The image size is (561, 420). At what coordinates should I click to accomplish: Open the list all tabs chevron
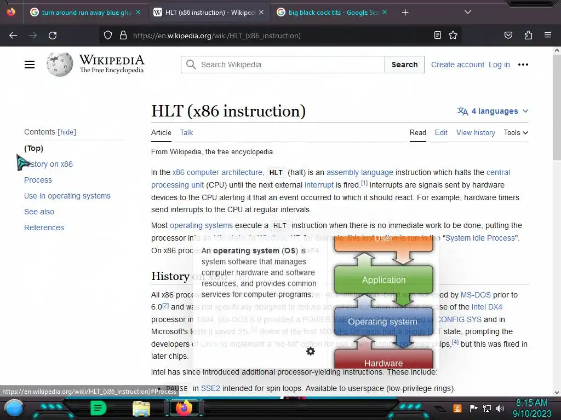pos(467,12)
